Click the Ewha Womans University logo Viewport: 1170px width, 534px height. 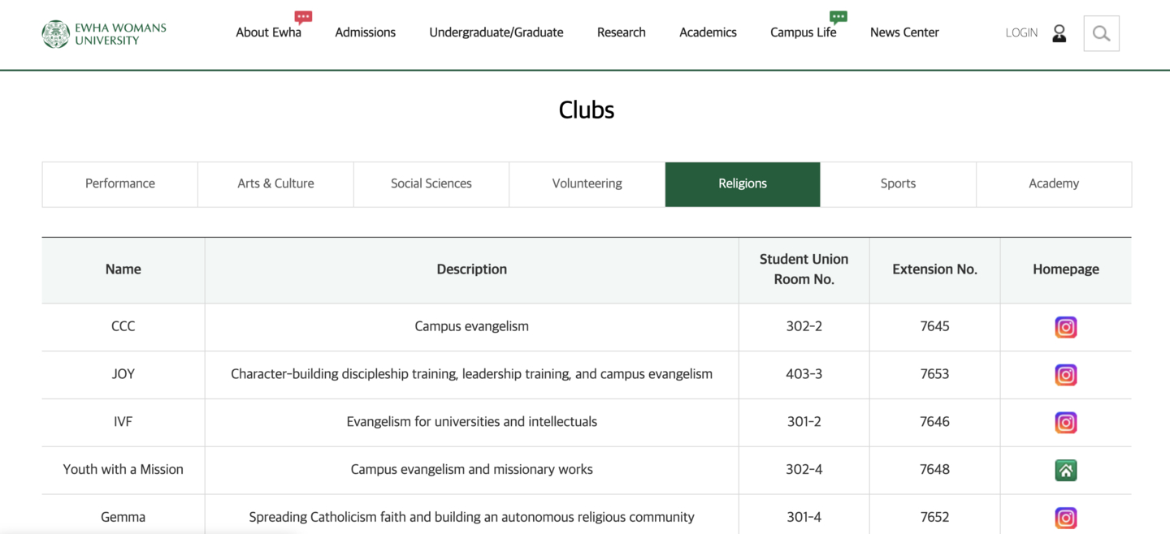coord(104,34)
